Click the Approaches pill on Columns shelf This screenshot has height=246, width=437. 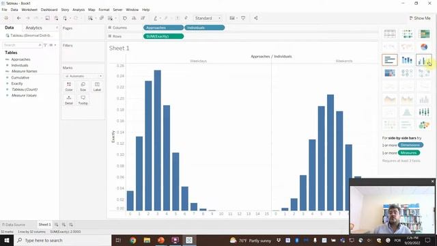(163, 27)
